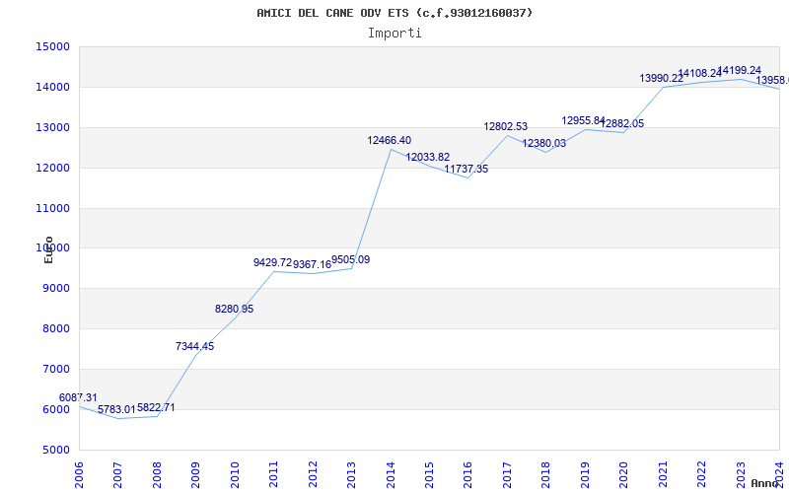
Task: Select the 9367.16 data label
Action: [312, 265]
